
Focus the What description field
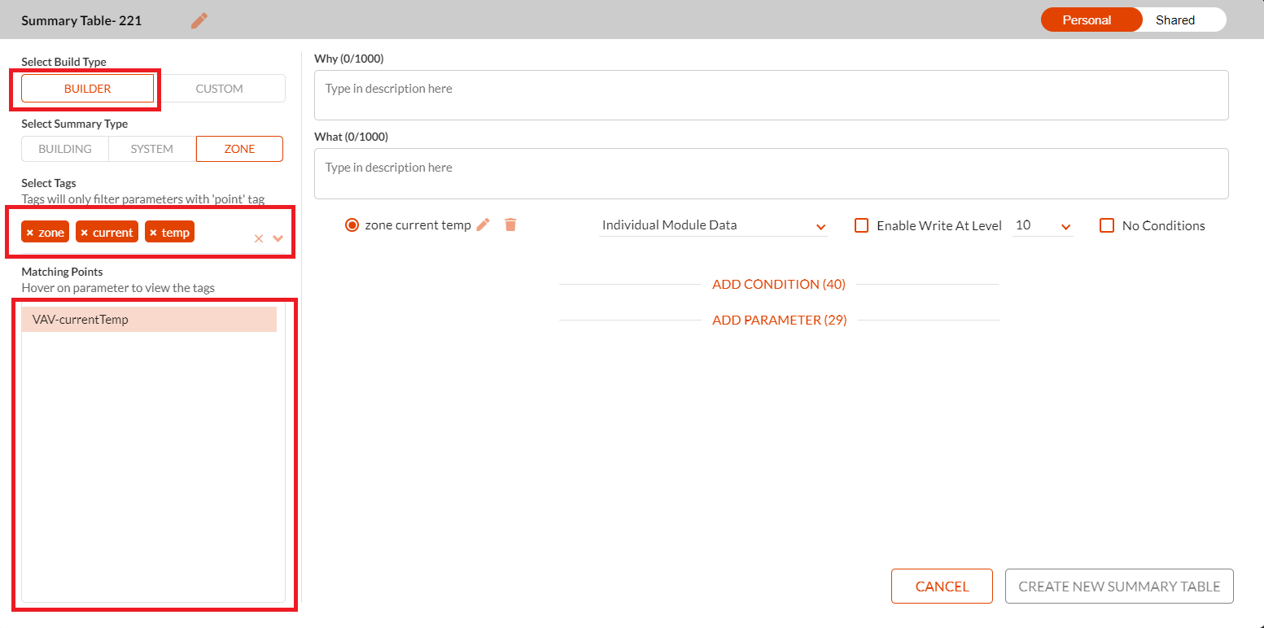click(x=771, y=173)
